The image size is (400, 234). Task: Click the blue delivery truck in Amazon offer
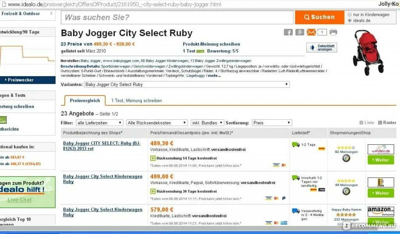(x=296, y=211)
